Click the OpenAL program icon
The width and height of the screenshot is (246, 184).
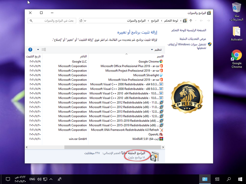[161, 134]
